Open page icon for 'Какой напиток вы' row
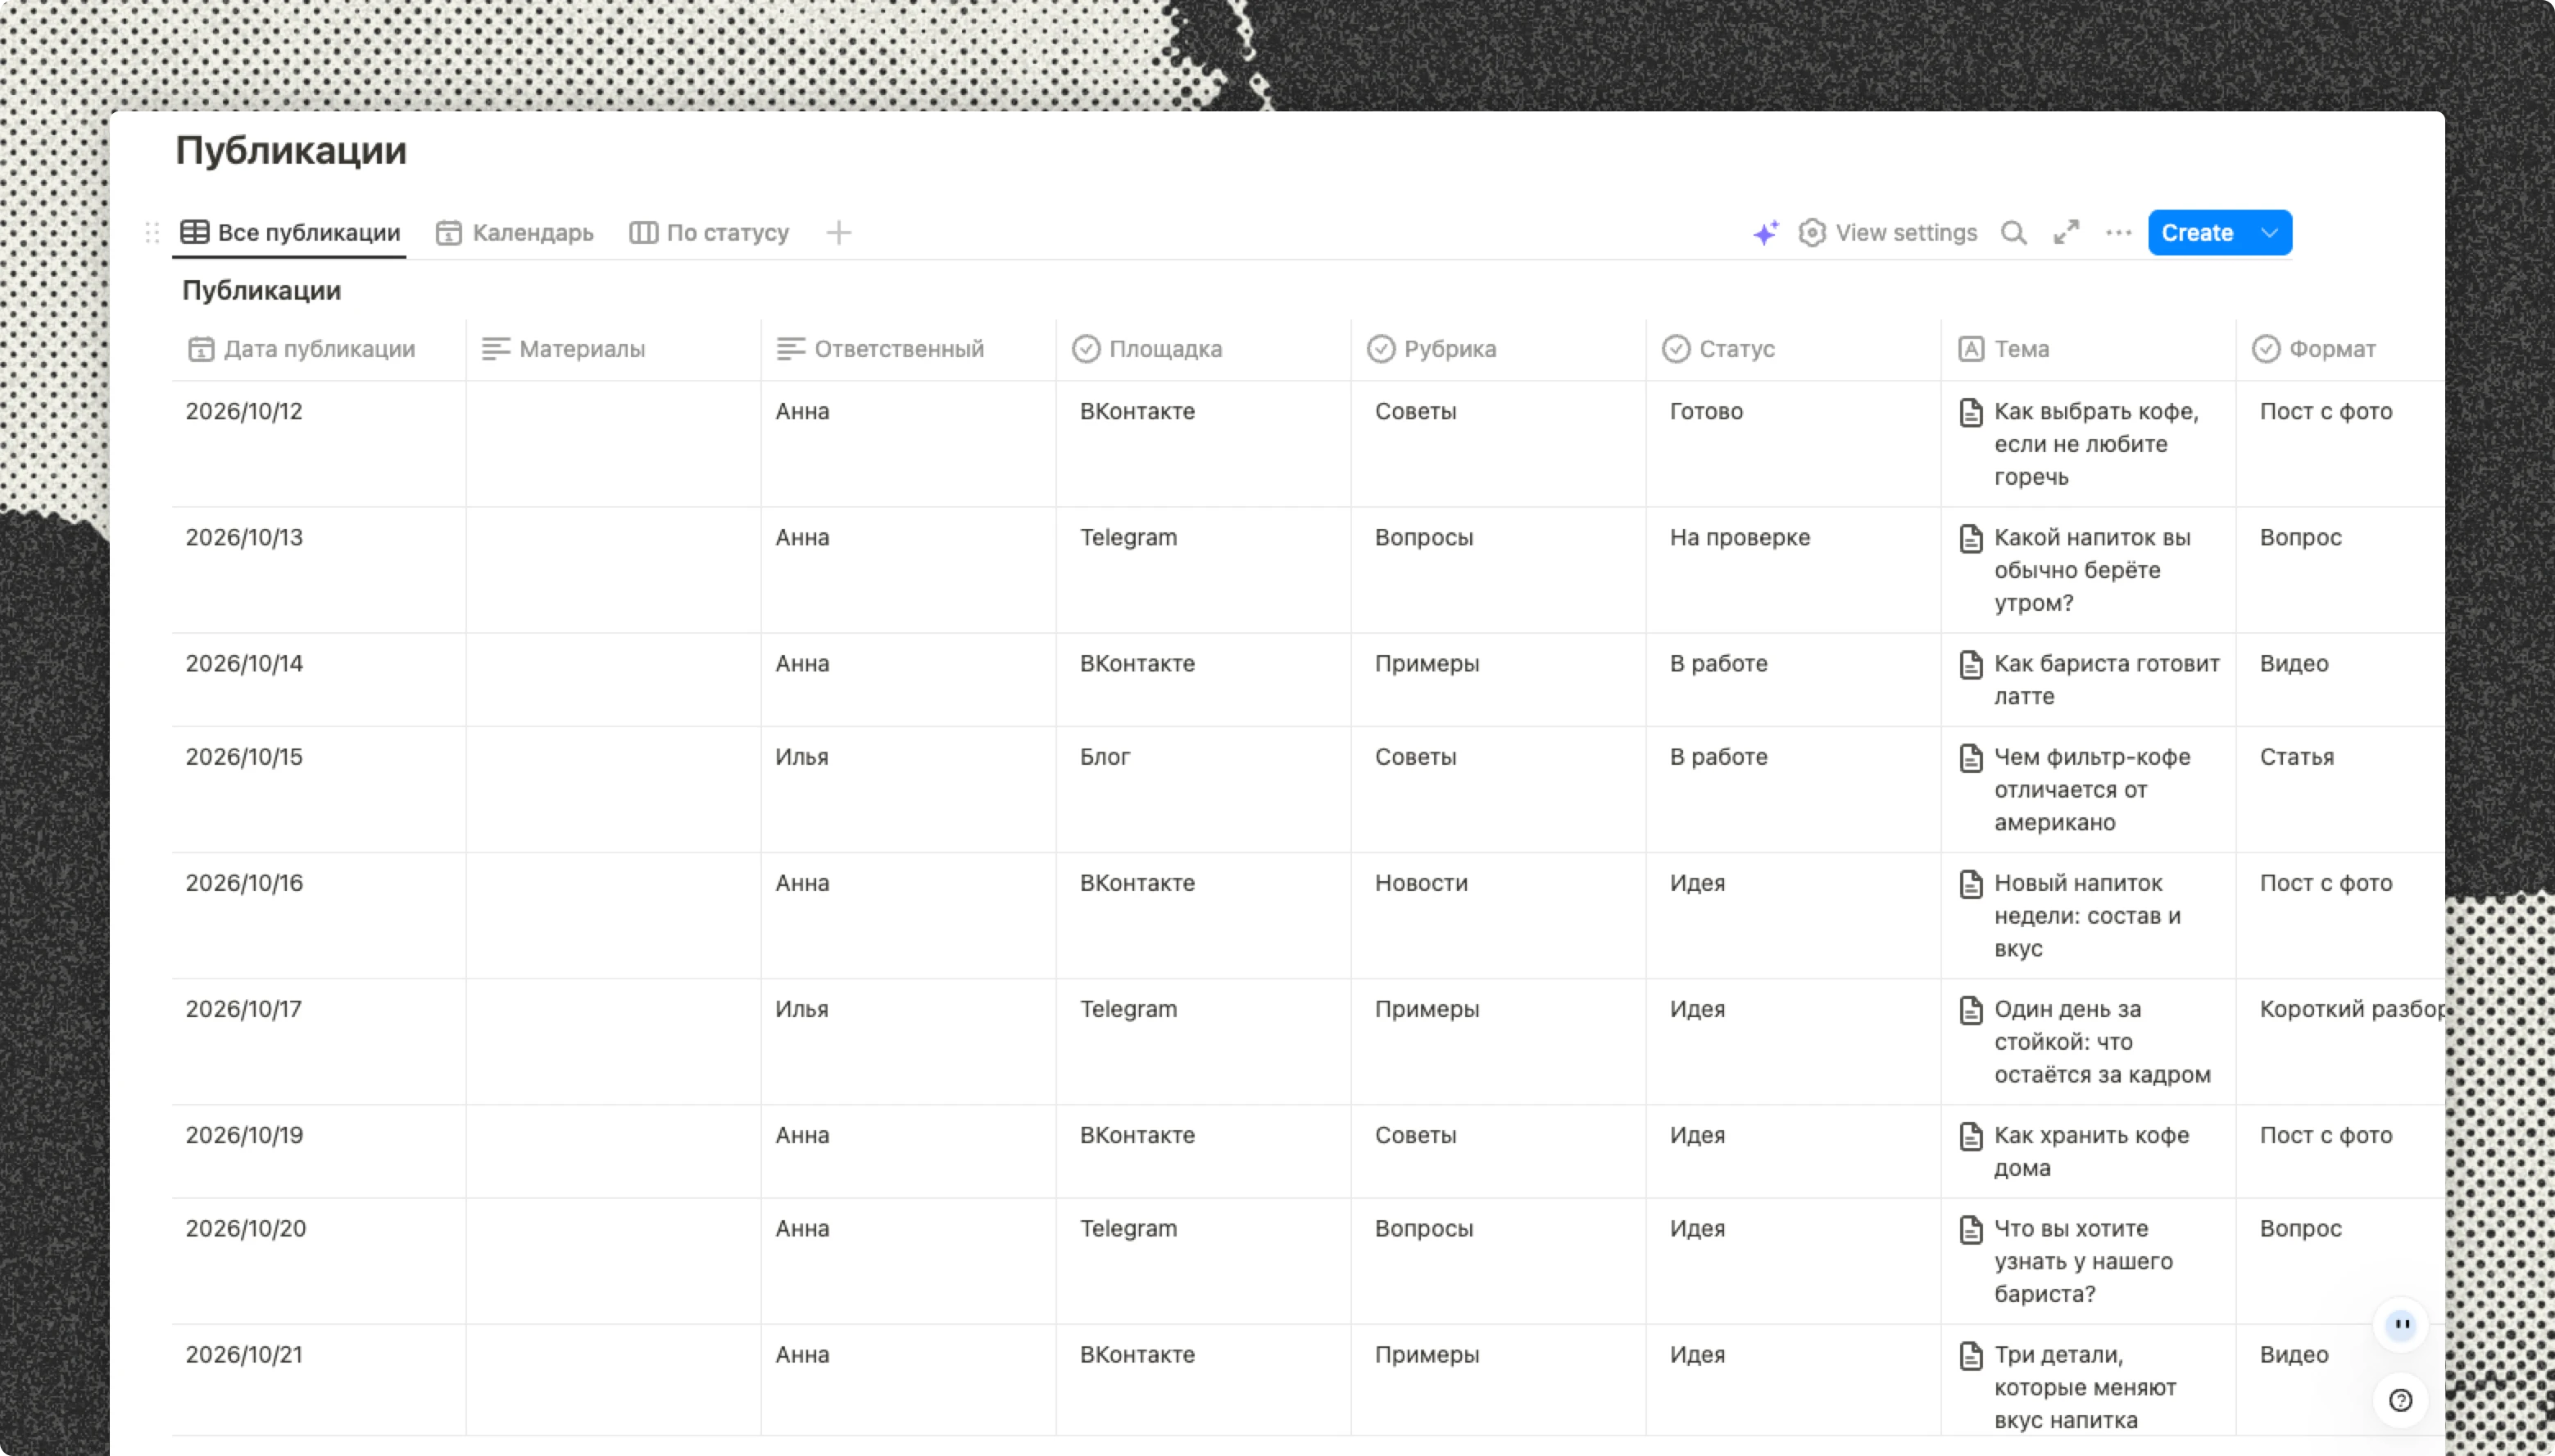 (x=1971, y=538)
